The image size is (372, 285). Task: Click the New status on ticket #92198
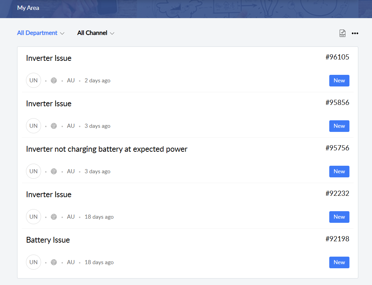pos(339,262)
